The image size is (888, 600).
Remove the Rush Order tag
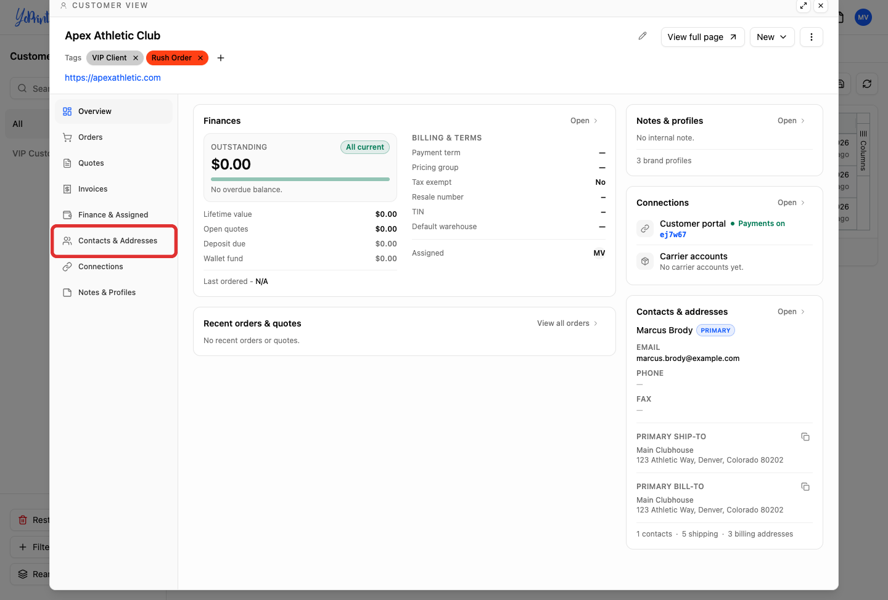200,58
